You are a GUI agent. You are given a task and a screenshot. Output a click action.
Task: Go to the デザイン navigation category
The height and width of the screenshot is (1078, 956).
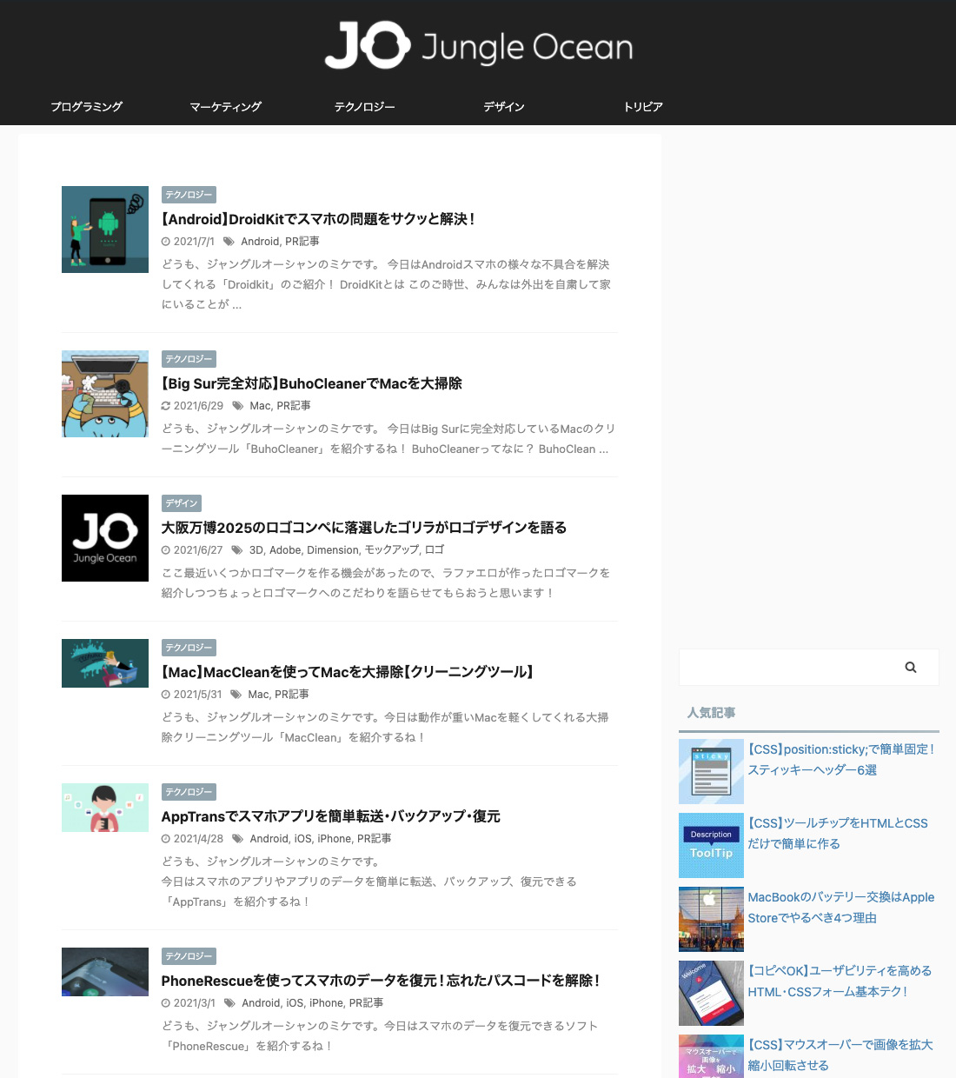tap(503, 107)
